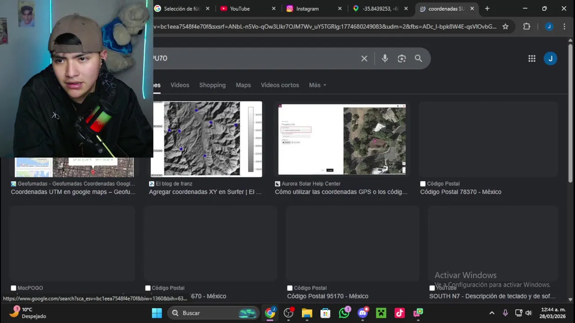Open the Surfer terrain map thumbnail
575x323 pixels.
point(206,139)
